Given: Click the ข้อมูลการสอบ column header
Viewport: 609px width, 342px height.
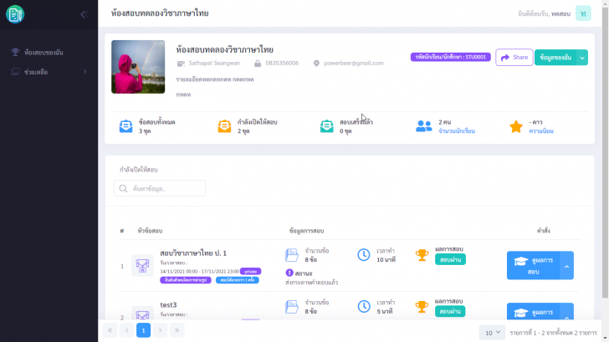Looking at the screenshot, I should (x=306, y=231).
